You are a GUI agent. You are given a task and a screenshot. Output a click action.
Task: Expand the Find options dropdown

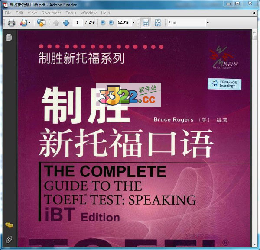click(208, 23)
